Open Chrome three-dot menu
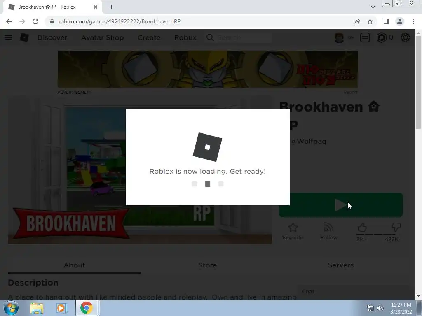Screen dimensions: 422x316 coord(413,21)
